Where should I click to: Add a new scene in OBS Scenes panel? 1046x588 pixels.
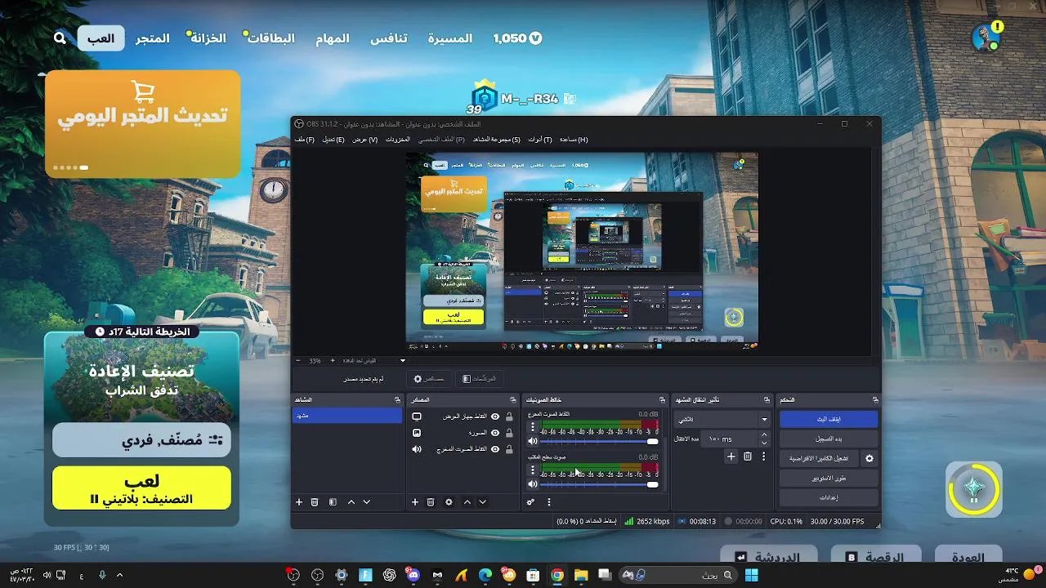click(299, 502)
